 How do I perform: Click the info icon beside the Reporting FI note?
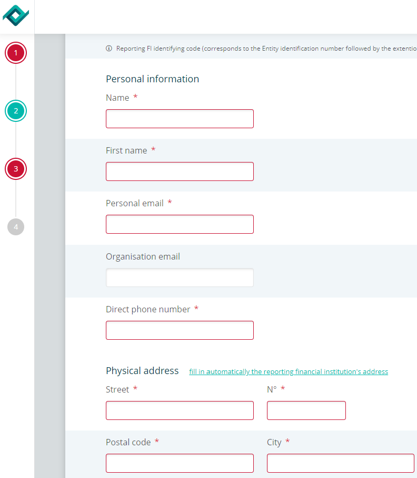109,48
